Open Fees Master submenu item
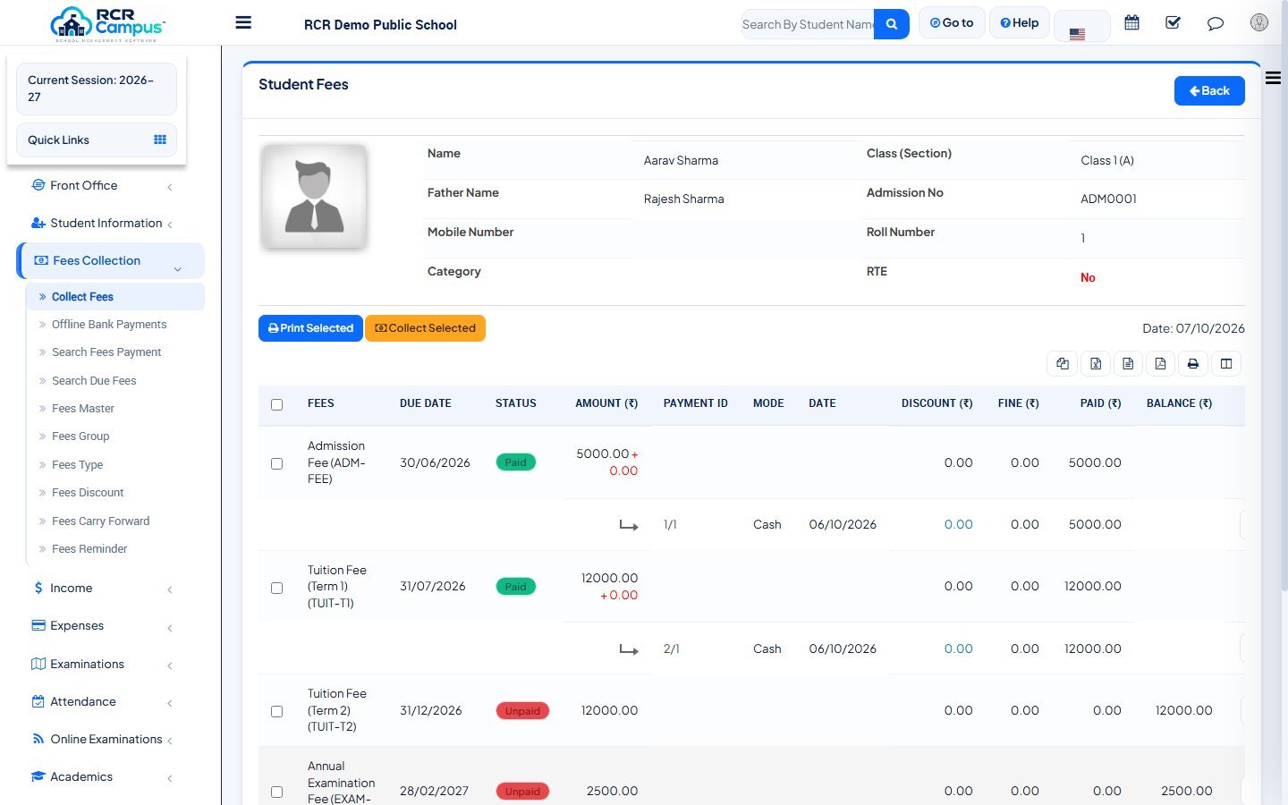 83,409
